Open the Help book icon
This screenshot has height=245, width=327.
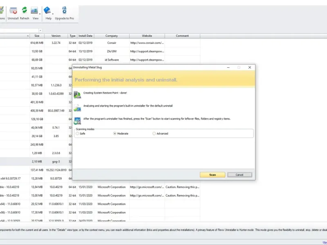point(47,11)
